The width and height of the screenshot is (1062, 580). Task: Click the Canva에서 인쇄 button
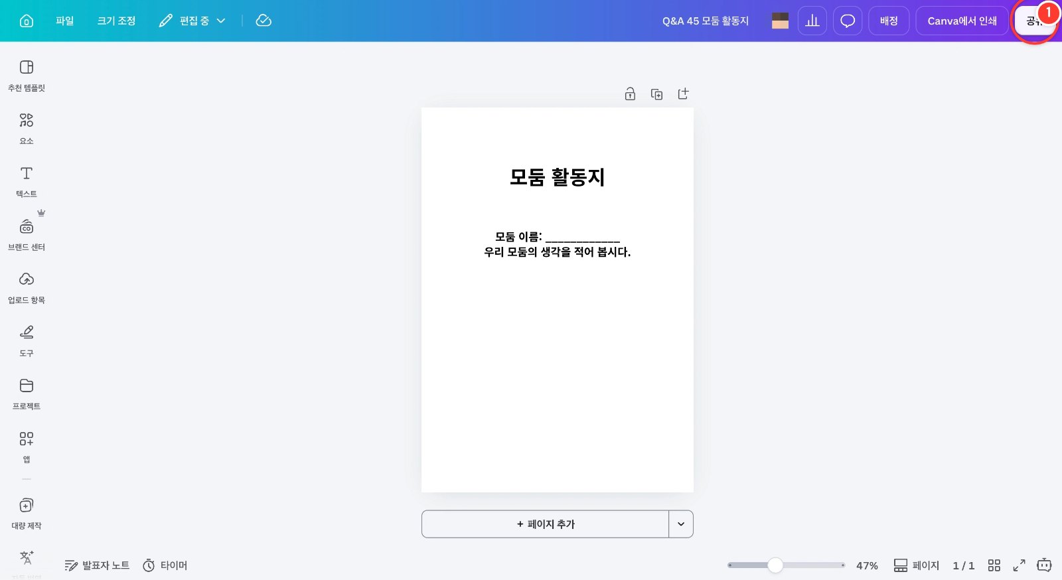coord(962,21)
